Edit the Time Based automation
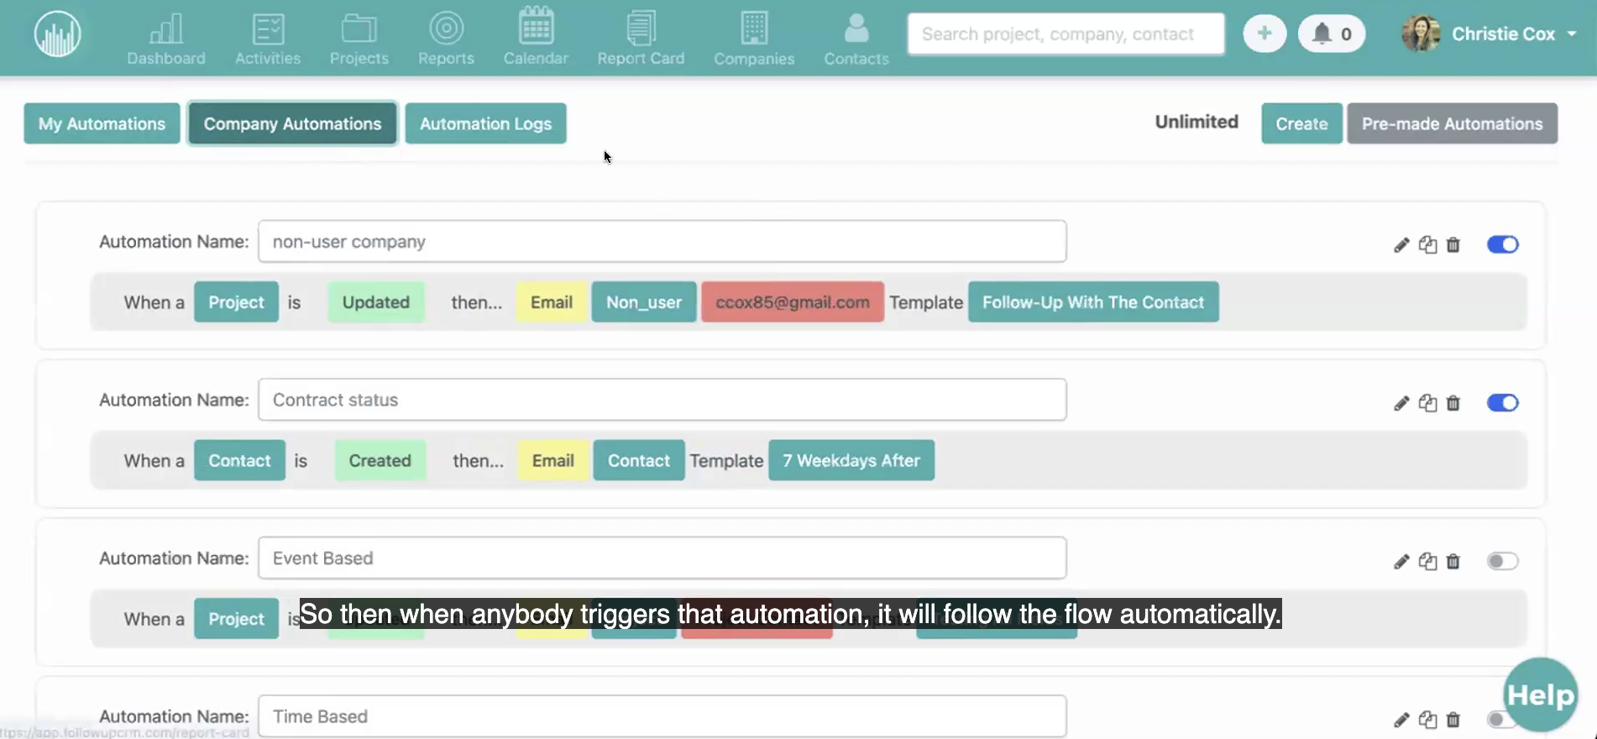1597x739 pixels. (x=1401, y=720)
